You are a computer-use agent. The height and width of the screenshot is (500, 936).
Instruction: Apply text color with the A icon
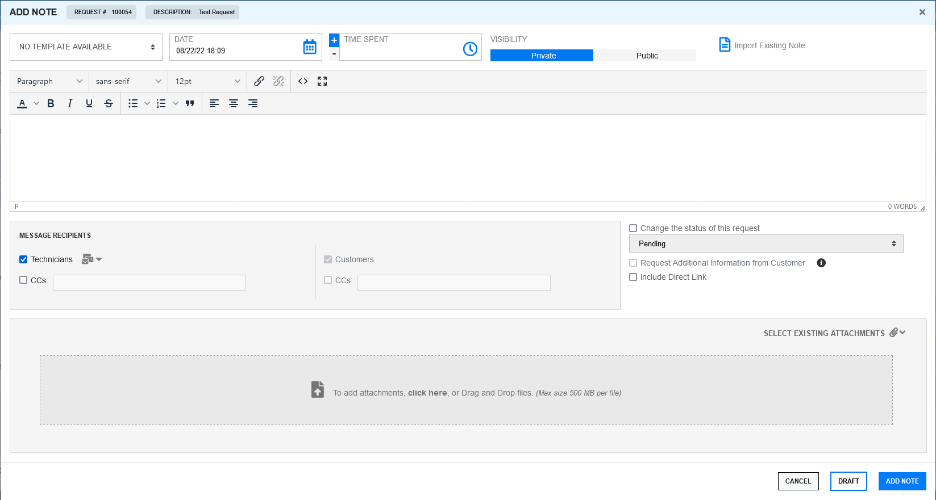pyautogui.click(x=22, y=103)
